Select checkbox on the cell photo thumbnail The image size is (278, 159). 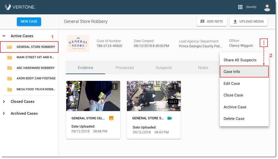[x=72, y=86]
